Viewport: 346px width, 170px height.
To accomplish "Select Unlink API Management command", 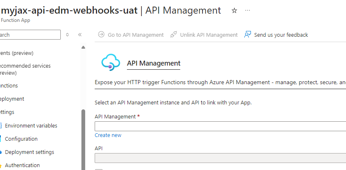I will [204, 35].
